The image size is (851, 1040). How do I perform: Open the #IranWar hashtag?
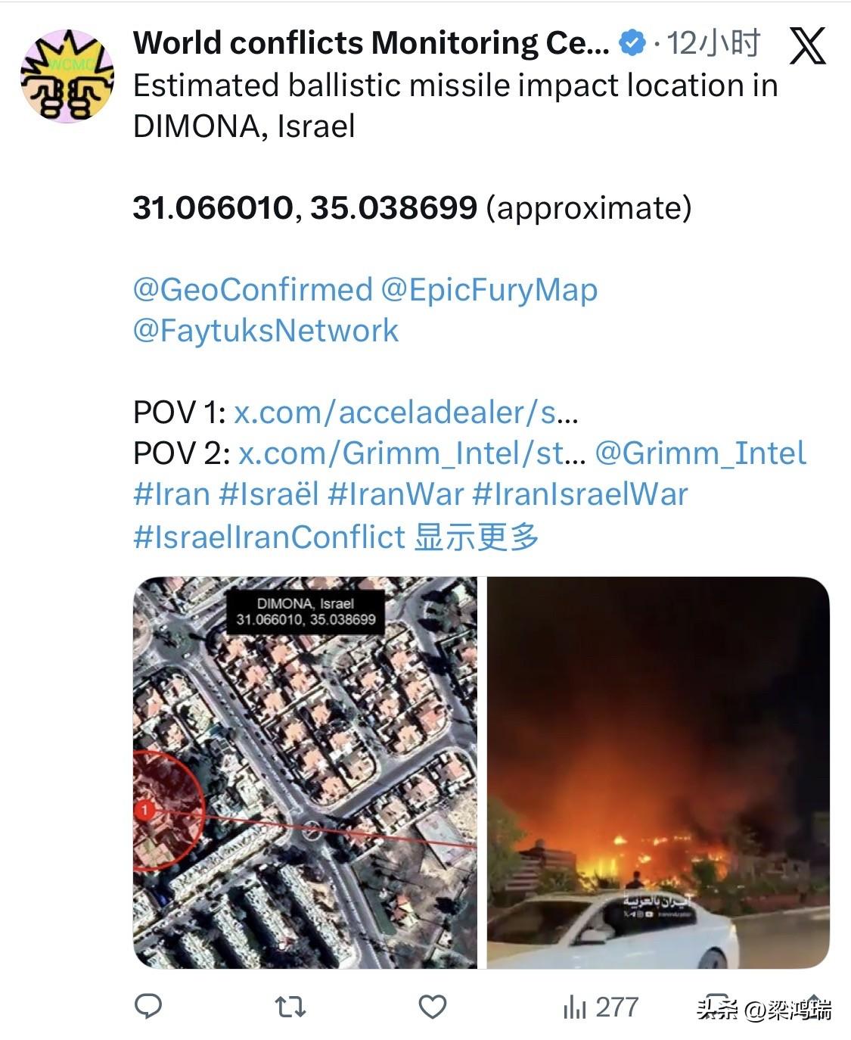pos(396,494)
